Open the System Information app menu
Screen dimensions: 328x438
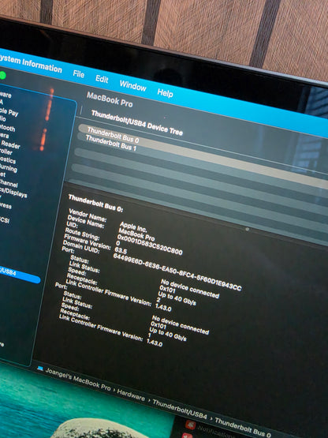click(x=30, y=64)
